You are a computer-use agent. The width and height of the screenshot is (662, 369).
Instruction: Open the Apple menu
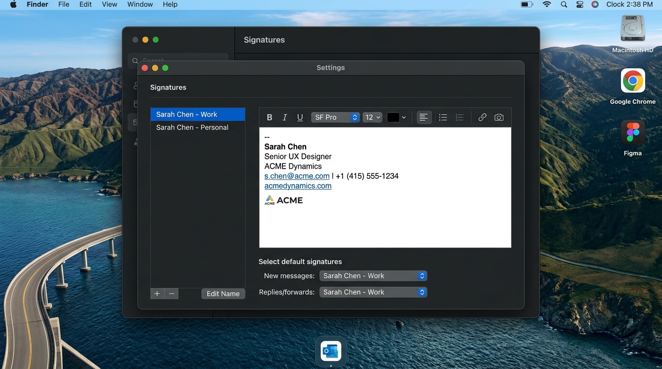tap(13, 4)
